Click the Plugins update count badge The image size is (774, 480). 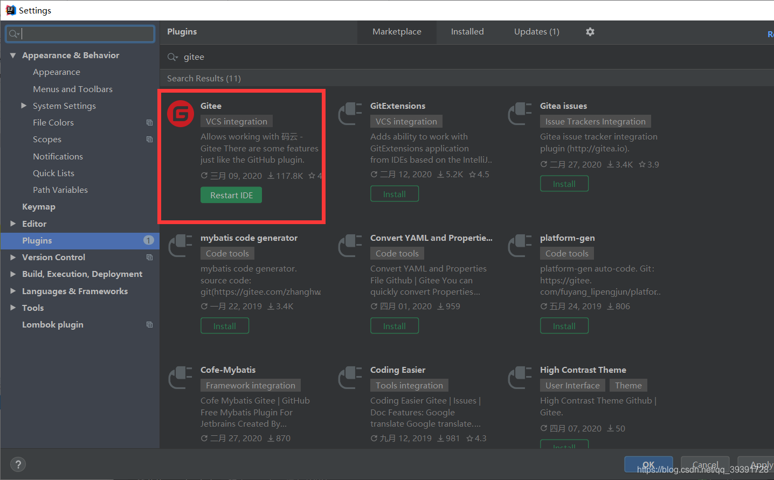click(x=149, y=240)
